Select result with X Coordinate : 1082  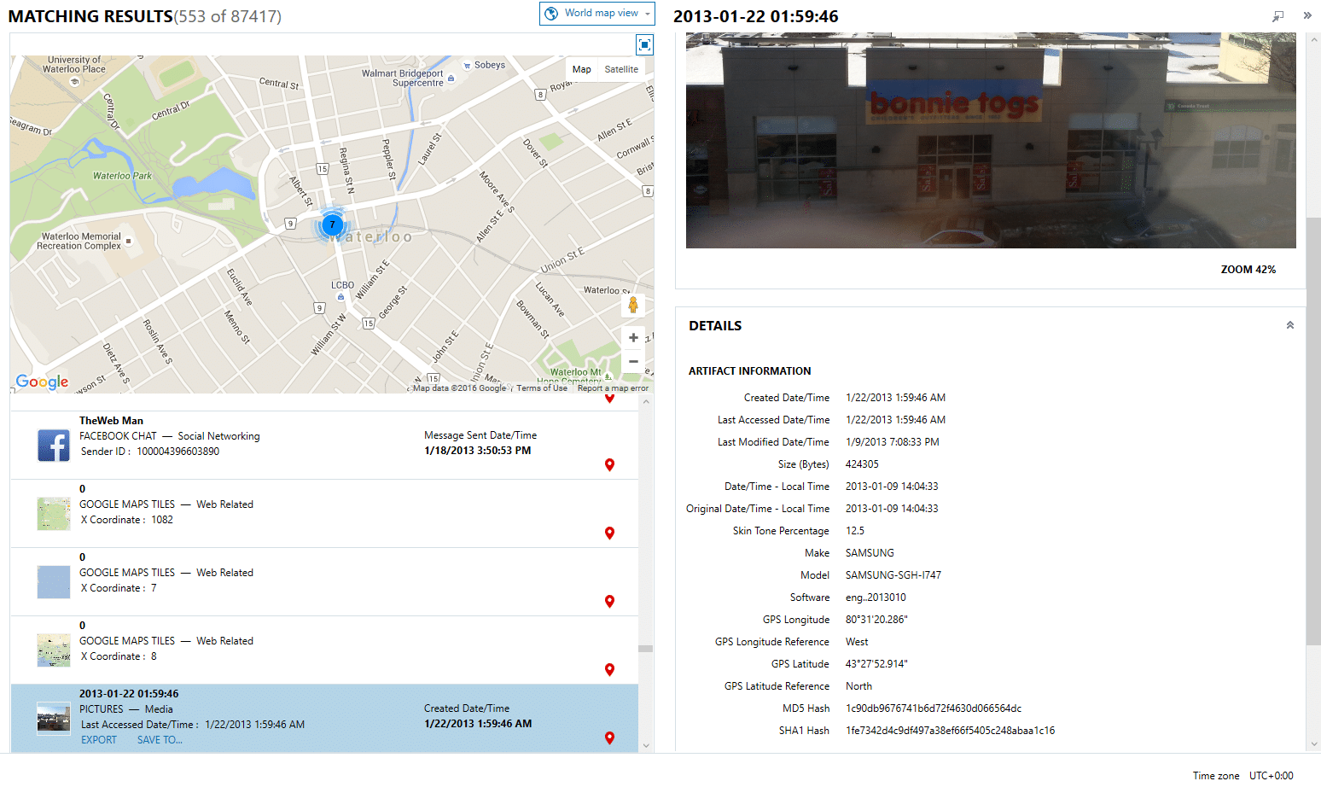tap(324, 513)
